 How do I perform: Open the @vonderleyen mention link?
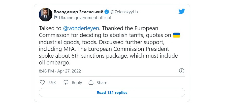[x=81, y=28]
